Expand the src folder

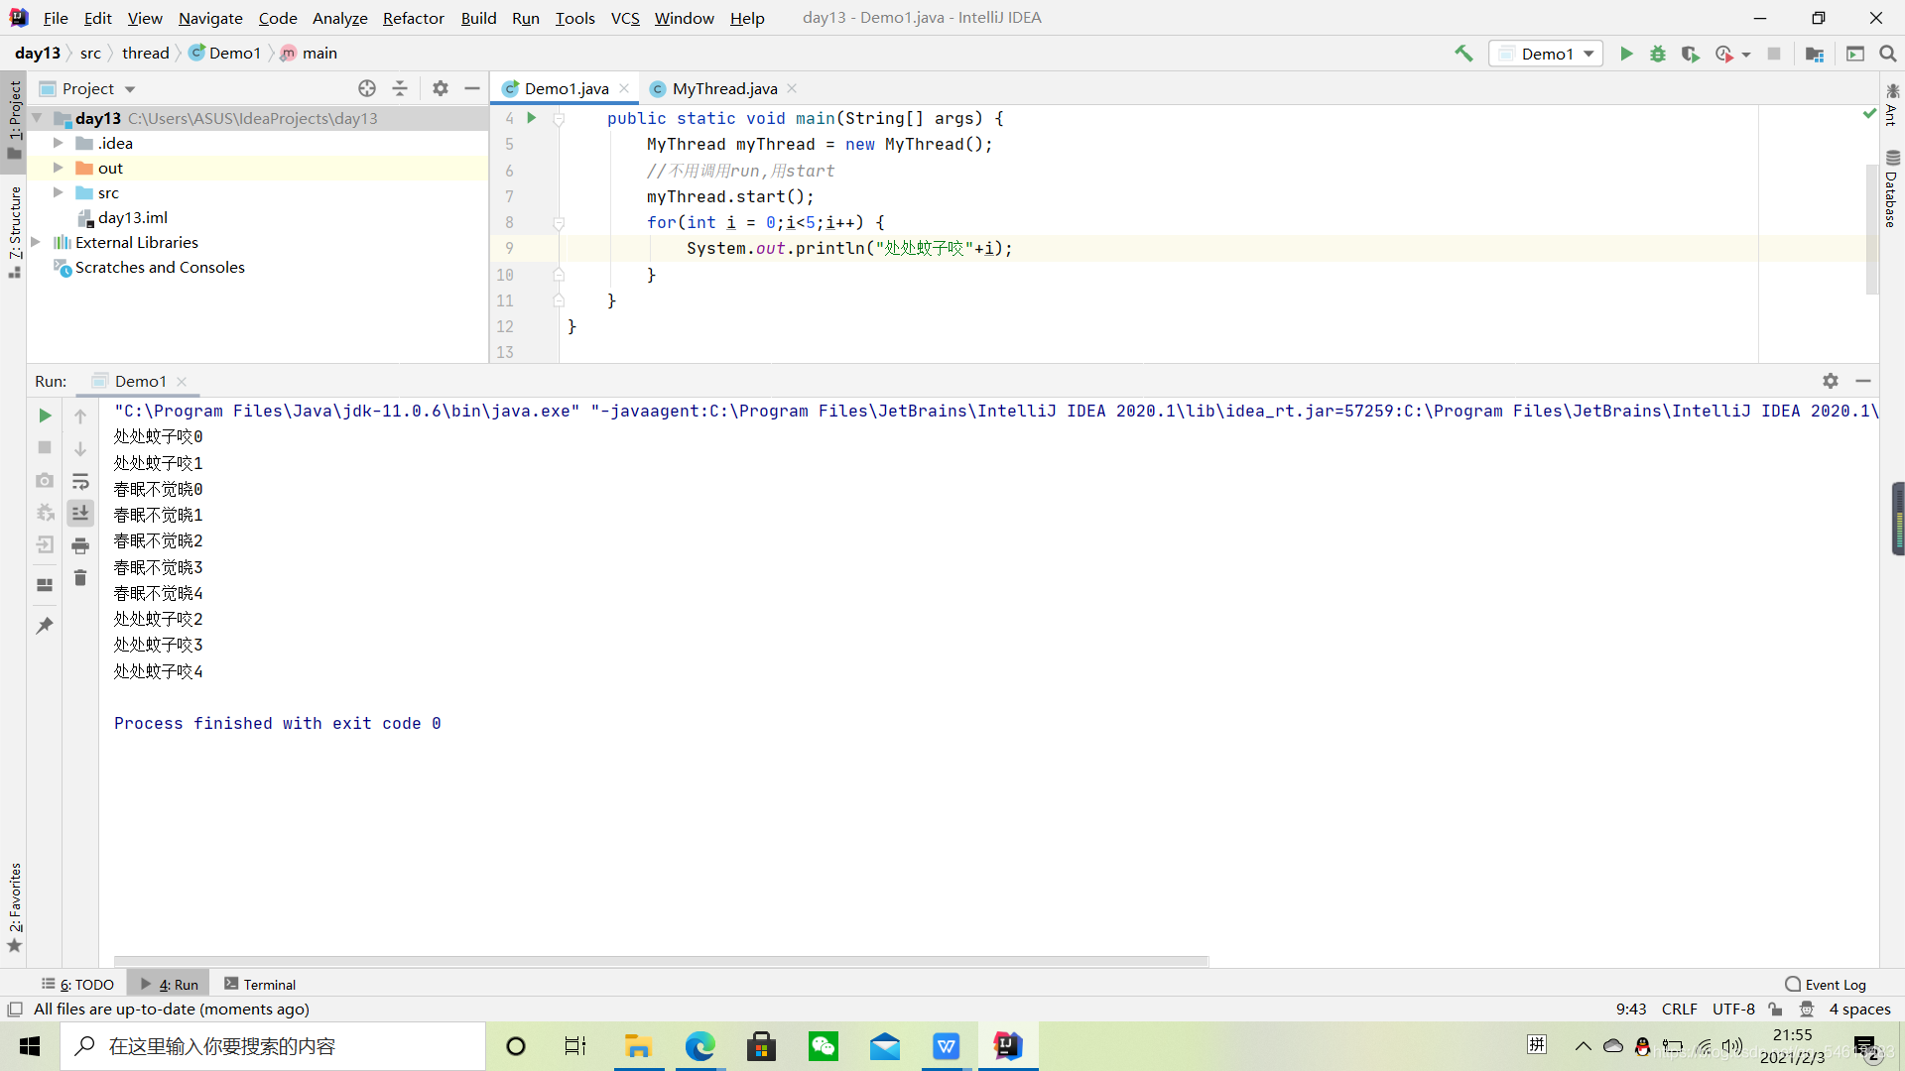click(59, 192)
